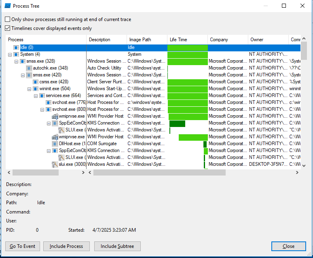This screenshot has height=258, width=313.
Task: Select the 'Client Server Runt...' description cell
Action: point(107,82)
